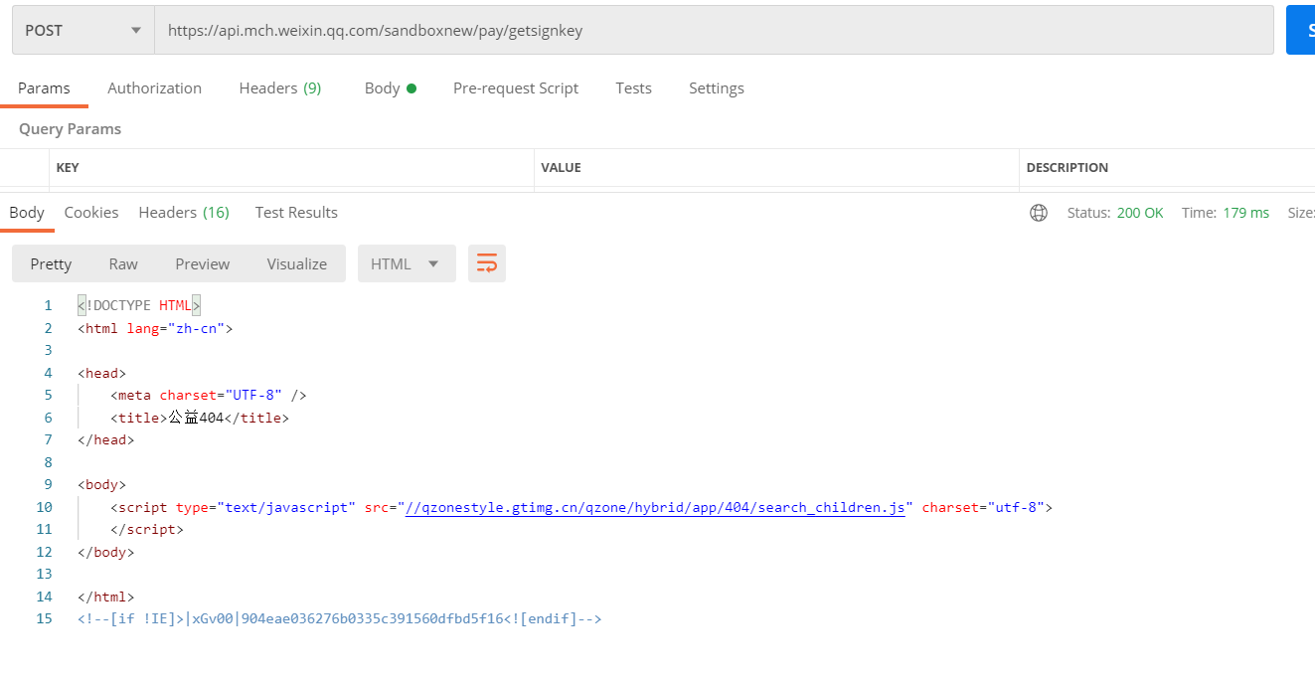Select the Visualize view button
Image resolution: width=1315 pixels, height=683 pixels.
coord(296,263)
